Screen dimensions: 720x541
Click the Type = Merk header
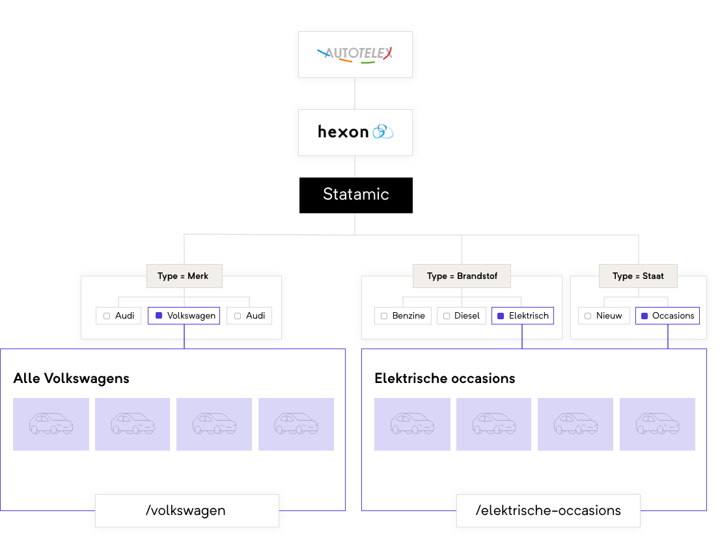click(184, 276)
